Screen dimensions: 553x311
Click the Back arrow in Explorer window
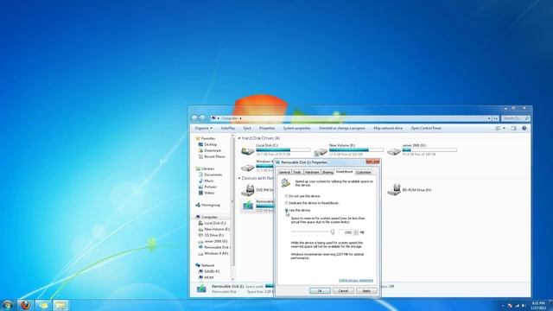(194, 118)
